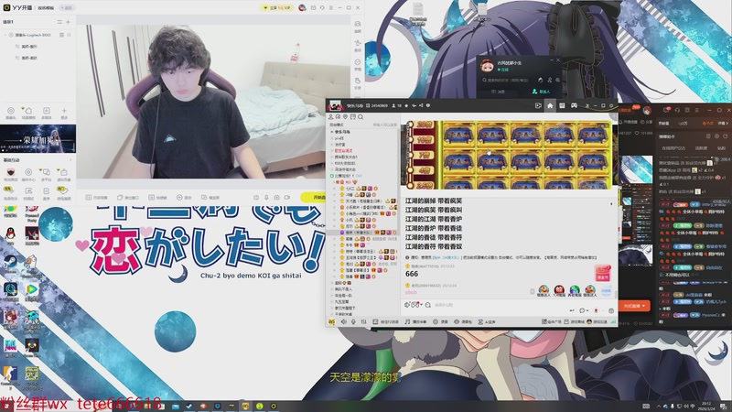The height and width of the screenshot is (412, 732).
Task: Open 更多 sources plus button
Action: coord(64,113)
